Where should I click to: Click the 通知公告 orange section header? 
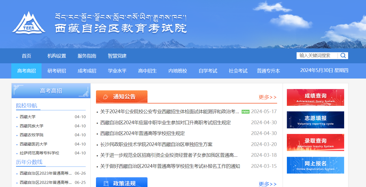point(121,97)
